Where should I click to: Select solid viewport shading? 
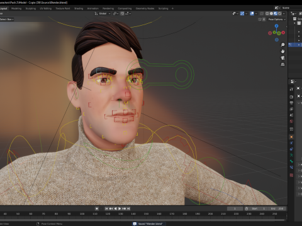[x=271, y=14]
